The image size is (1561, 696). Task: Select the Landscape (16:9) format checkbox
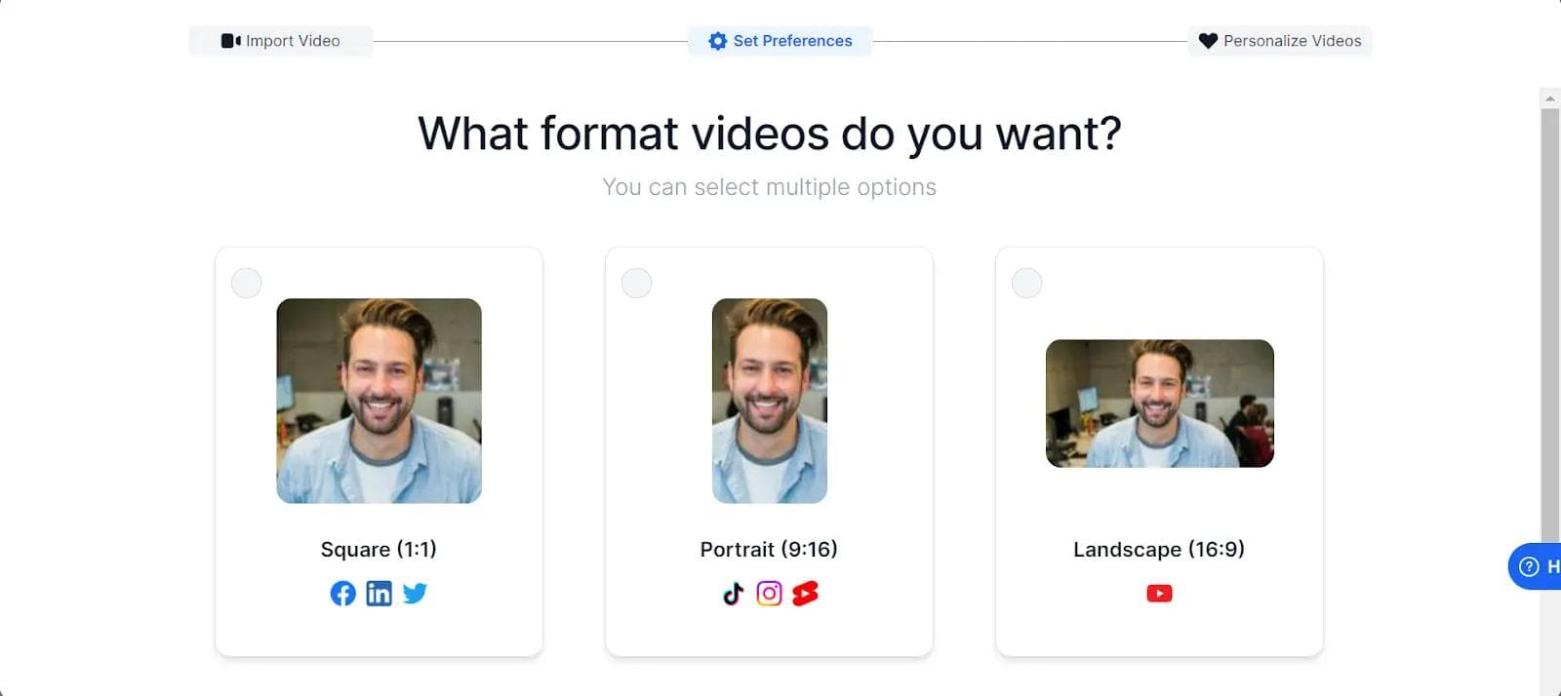pos(1026,283)
